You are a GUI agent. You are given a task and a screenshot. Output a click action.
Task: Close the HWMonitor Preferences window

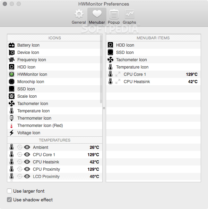point(5,4)
